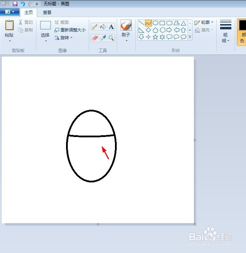The height and width of the screenshot is (253, 246).
Task: Choose the Four-point star shape
Action: [x=148, y=37]
